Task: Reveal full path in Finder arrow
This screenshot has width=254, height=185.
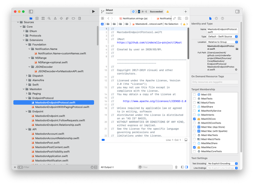Action: pos(236,70)
